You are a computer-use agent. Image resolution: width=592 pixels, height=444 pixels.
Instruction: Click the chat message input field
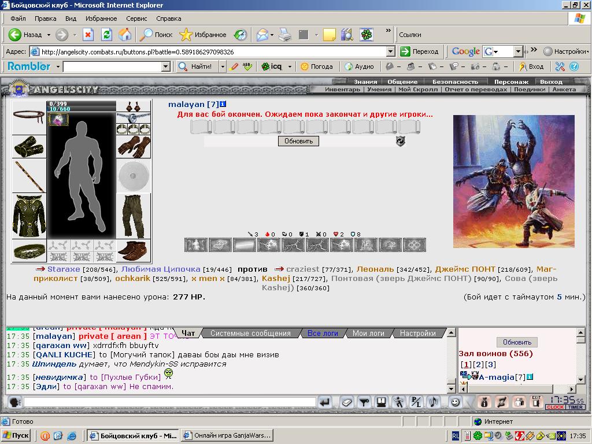(x=169, y=402)
